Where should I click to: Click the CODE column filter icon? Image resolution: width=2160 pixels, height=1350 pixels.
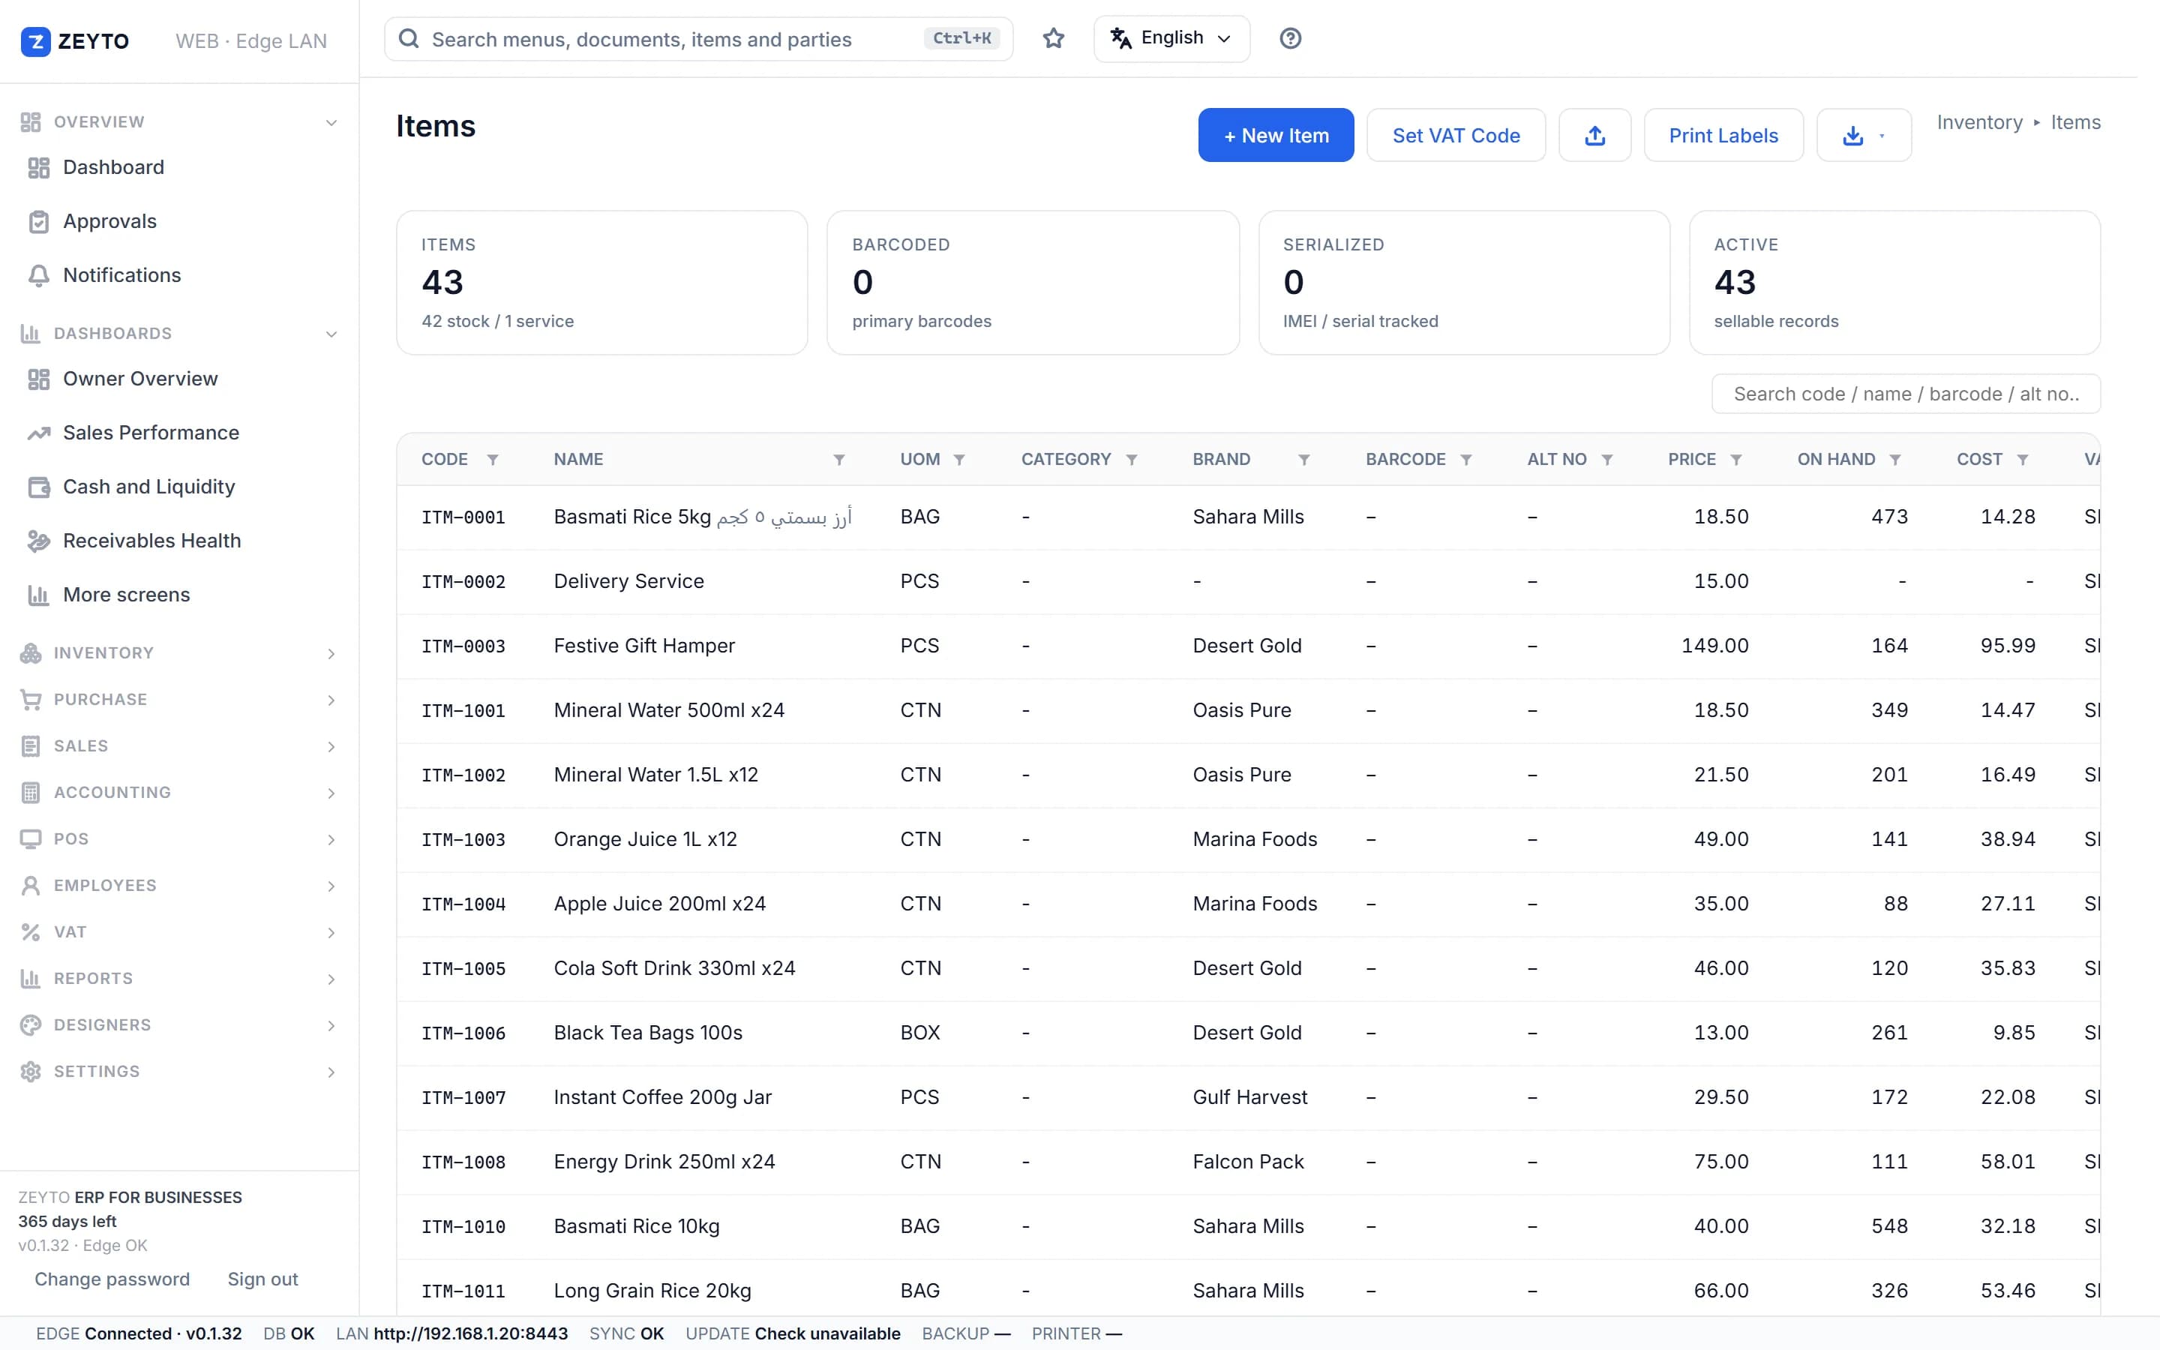coord(493,460)
